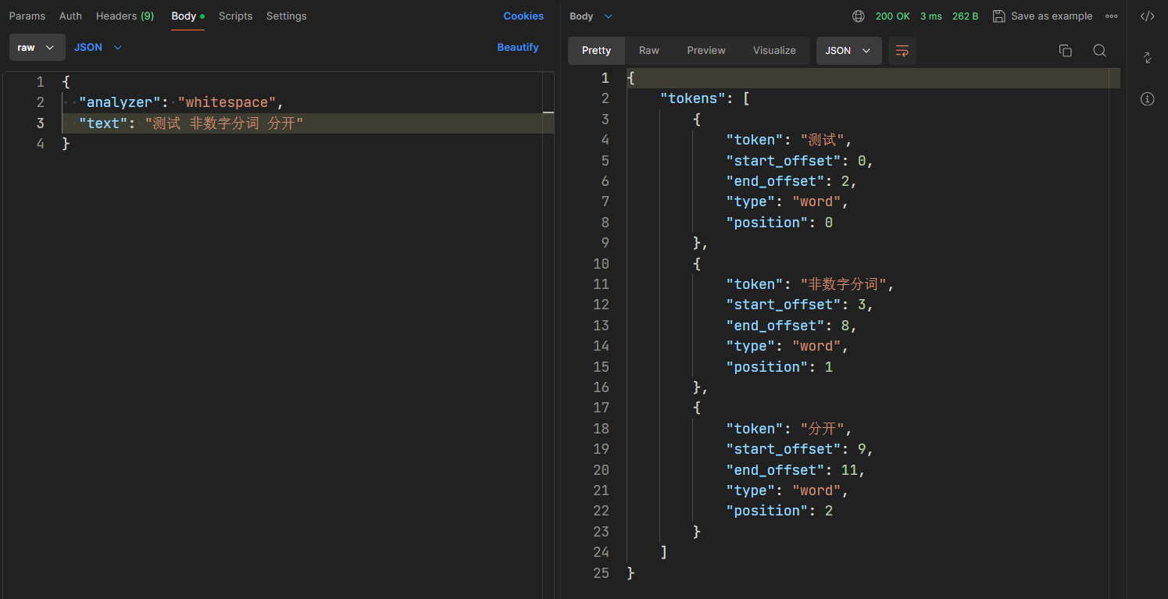Expand the response Body section dropdown
This screenshot has width=1168, height=599.
(x=591, y=16)
